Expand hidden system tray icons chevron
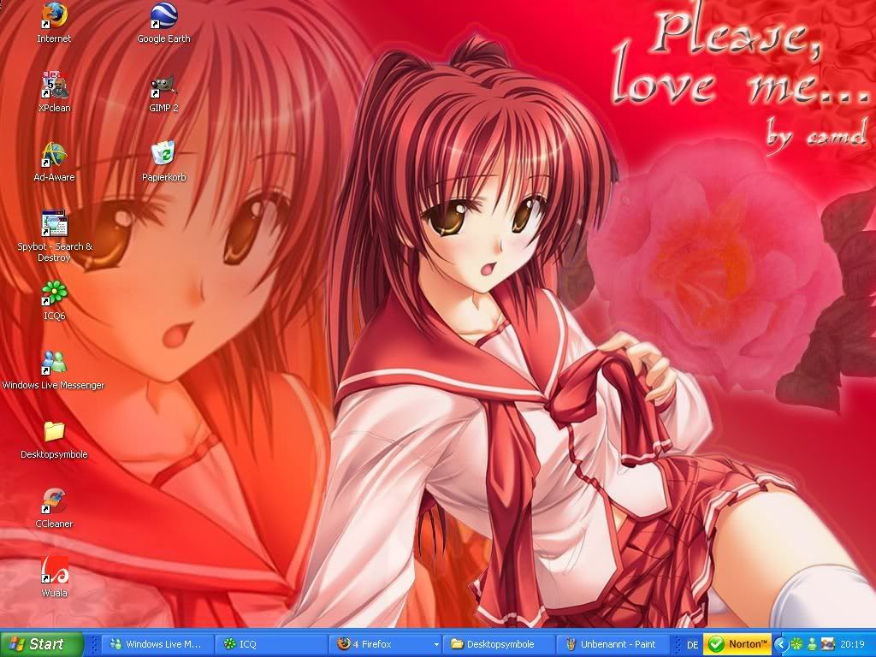The height and width of the screenshot is (657, 876). point(781,645)
